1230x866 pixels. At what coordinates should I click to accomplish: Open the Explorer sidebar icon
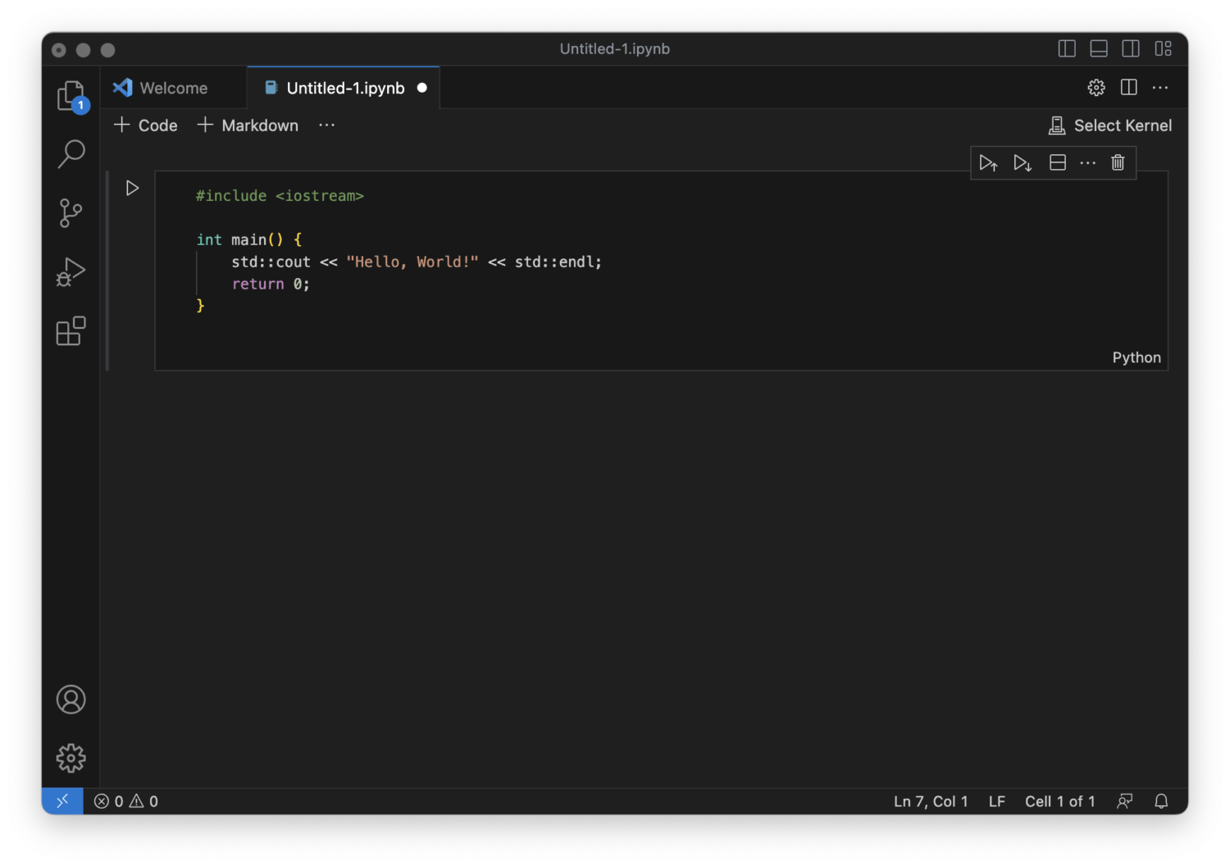click(70, 93)
